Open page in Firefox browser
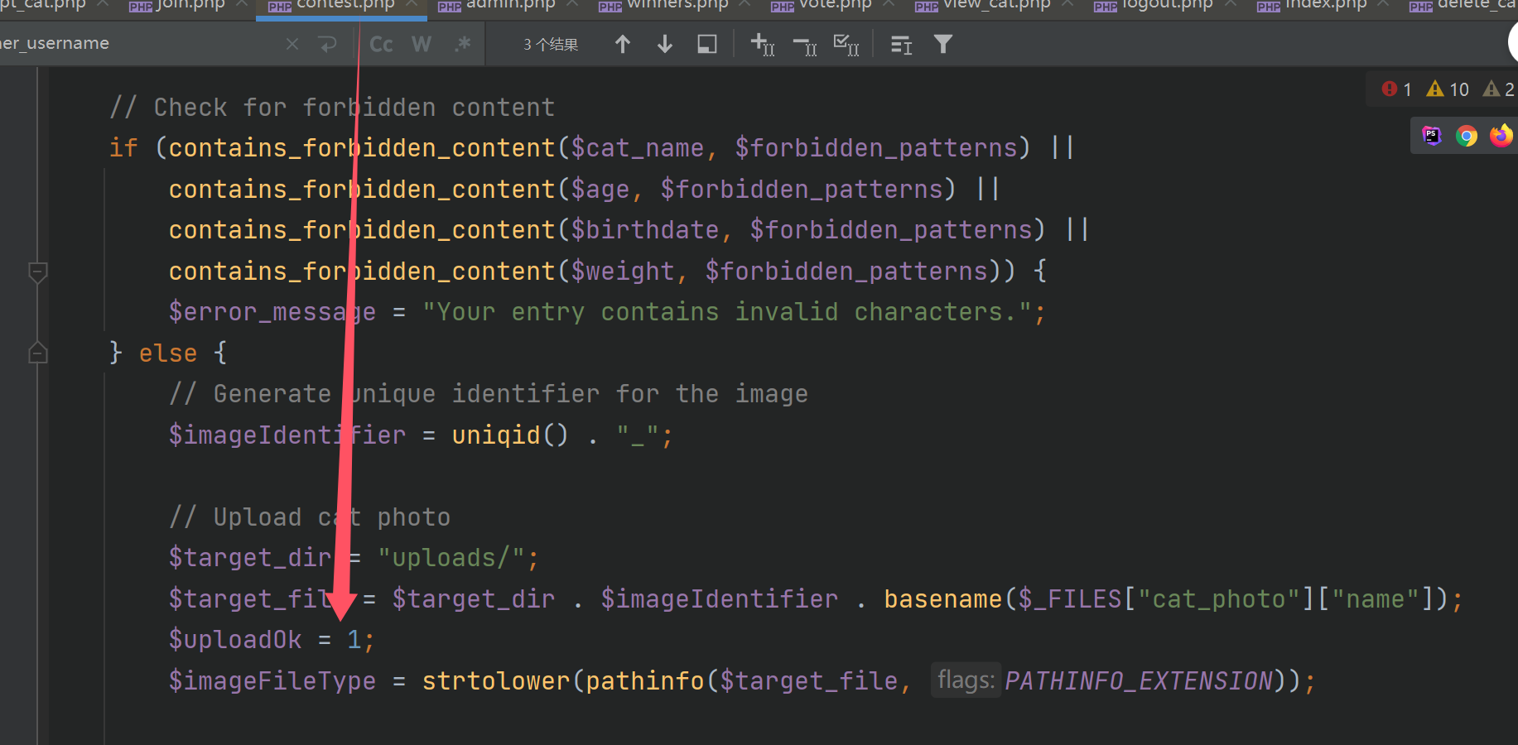 1500,136
